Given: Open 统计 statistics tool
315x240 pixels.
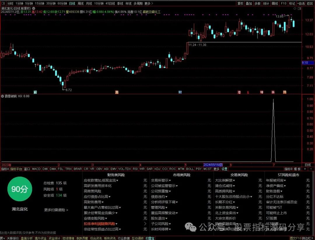Looking at the screenshot, I should pos(266,3).
